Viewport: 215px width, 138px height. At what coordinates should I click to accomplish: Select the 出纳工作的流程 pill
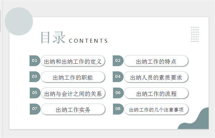[156, 93]
